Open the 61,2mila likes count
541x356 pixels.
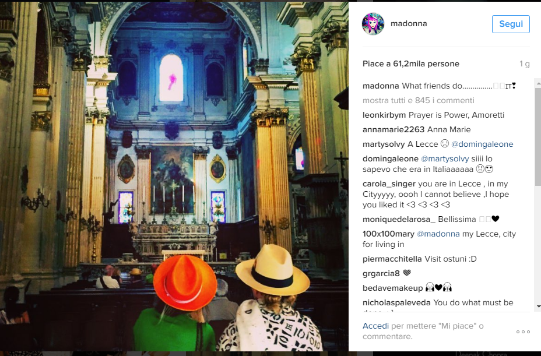click(410, 64)
